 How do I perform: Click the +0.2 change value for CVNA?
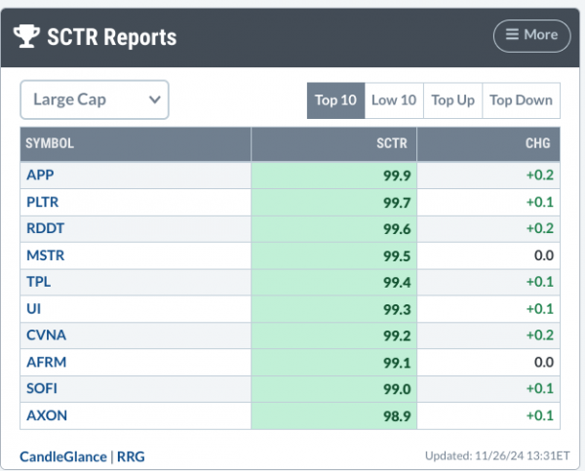540,334
